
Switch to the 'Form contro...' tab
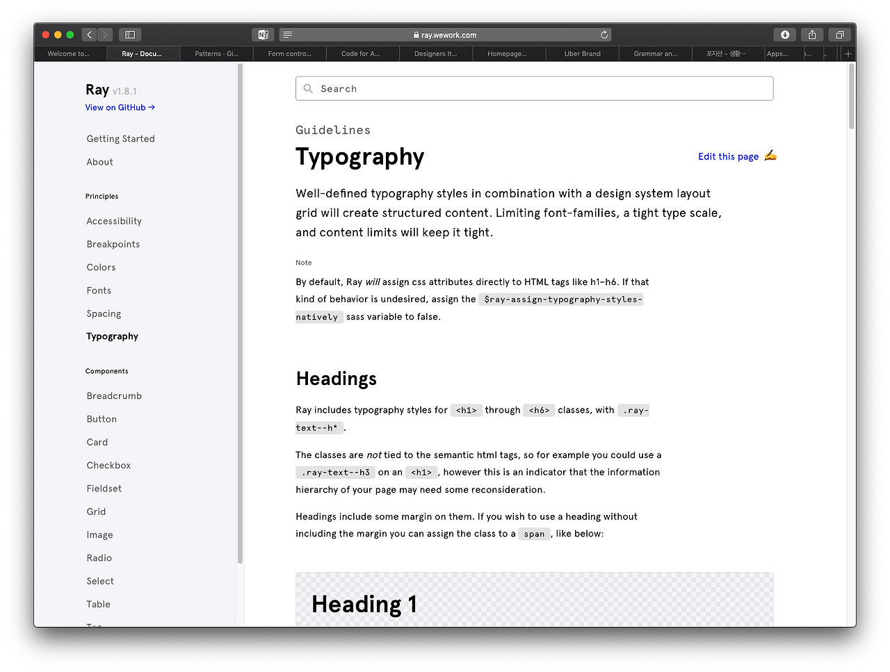290,54
